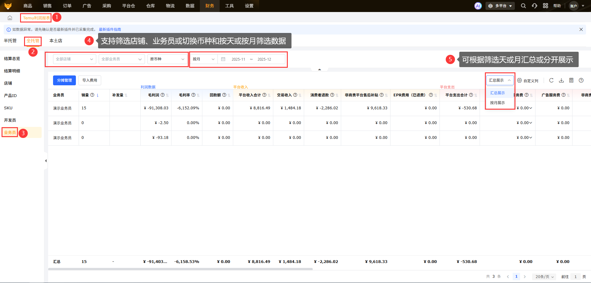Collapse the left sidebar with arrow handle

pos(46,161)
